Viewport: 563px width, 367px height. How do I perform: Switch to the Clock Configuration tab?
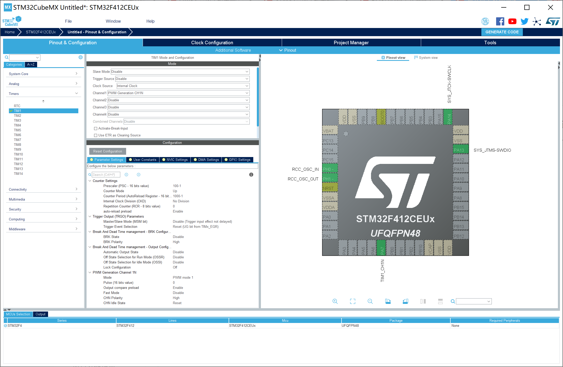coord(212,43)
